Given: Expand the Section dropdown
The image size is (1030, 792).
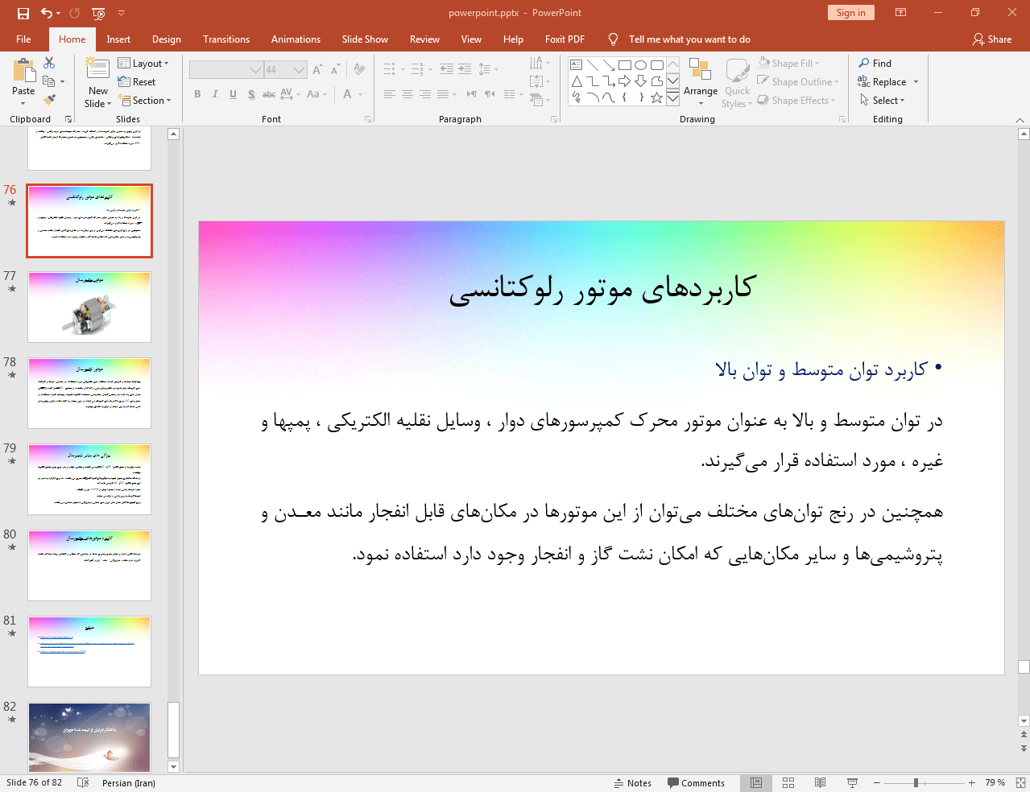Looking at the screenshot, I should (x=145, y=100).
